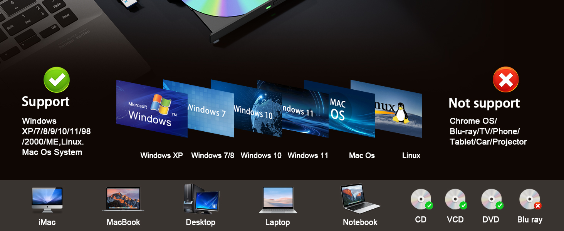Click the green Support checkmark icon
The image size is (564, 231).
click(57, 80)
